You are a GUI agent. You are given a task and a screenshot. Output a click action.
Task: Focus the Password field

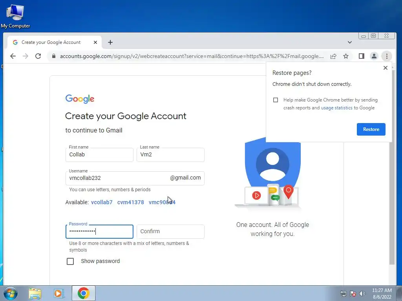[x=99, y=231]
